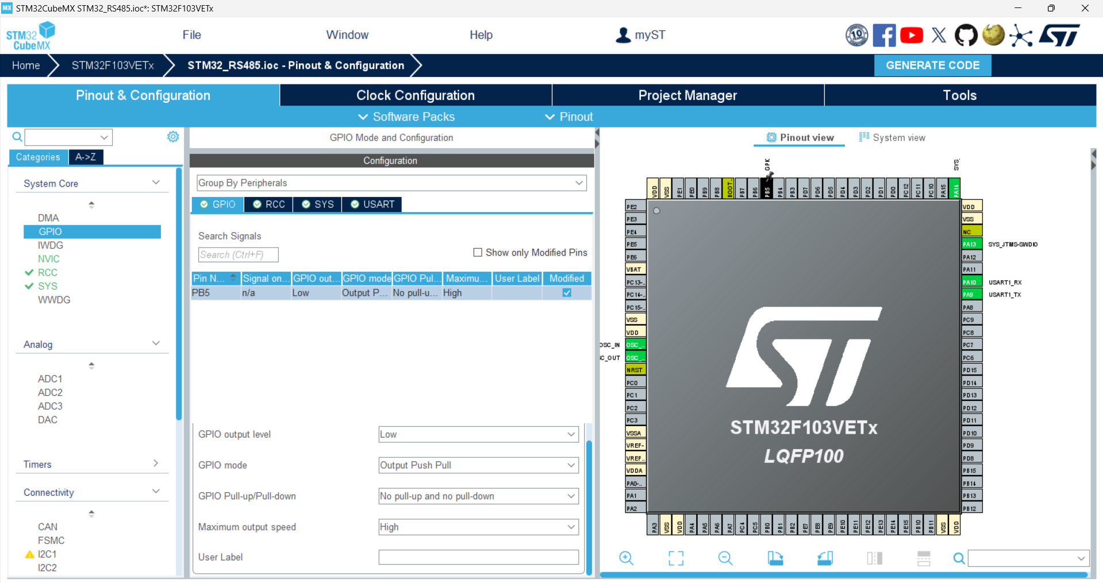Switch to Tools tab

(960, 95)
